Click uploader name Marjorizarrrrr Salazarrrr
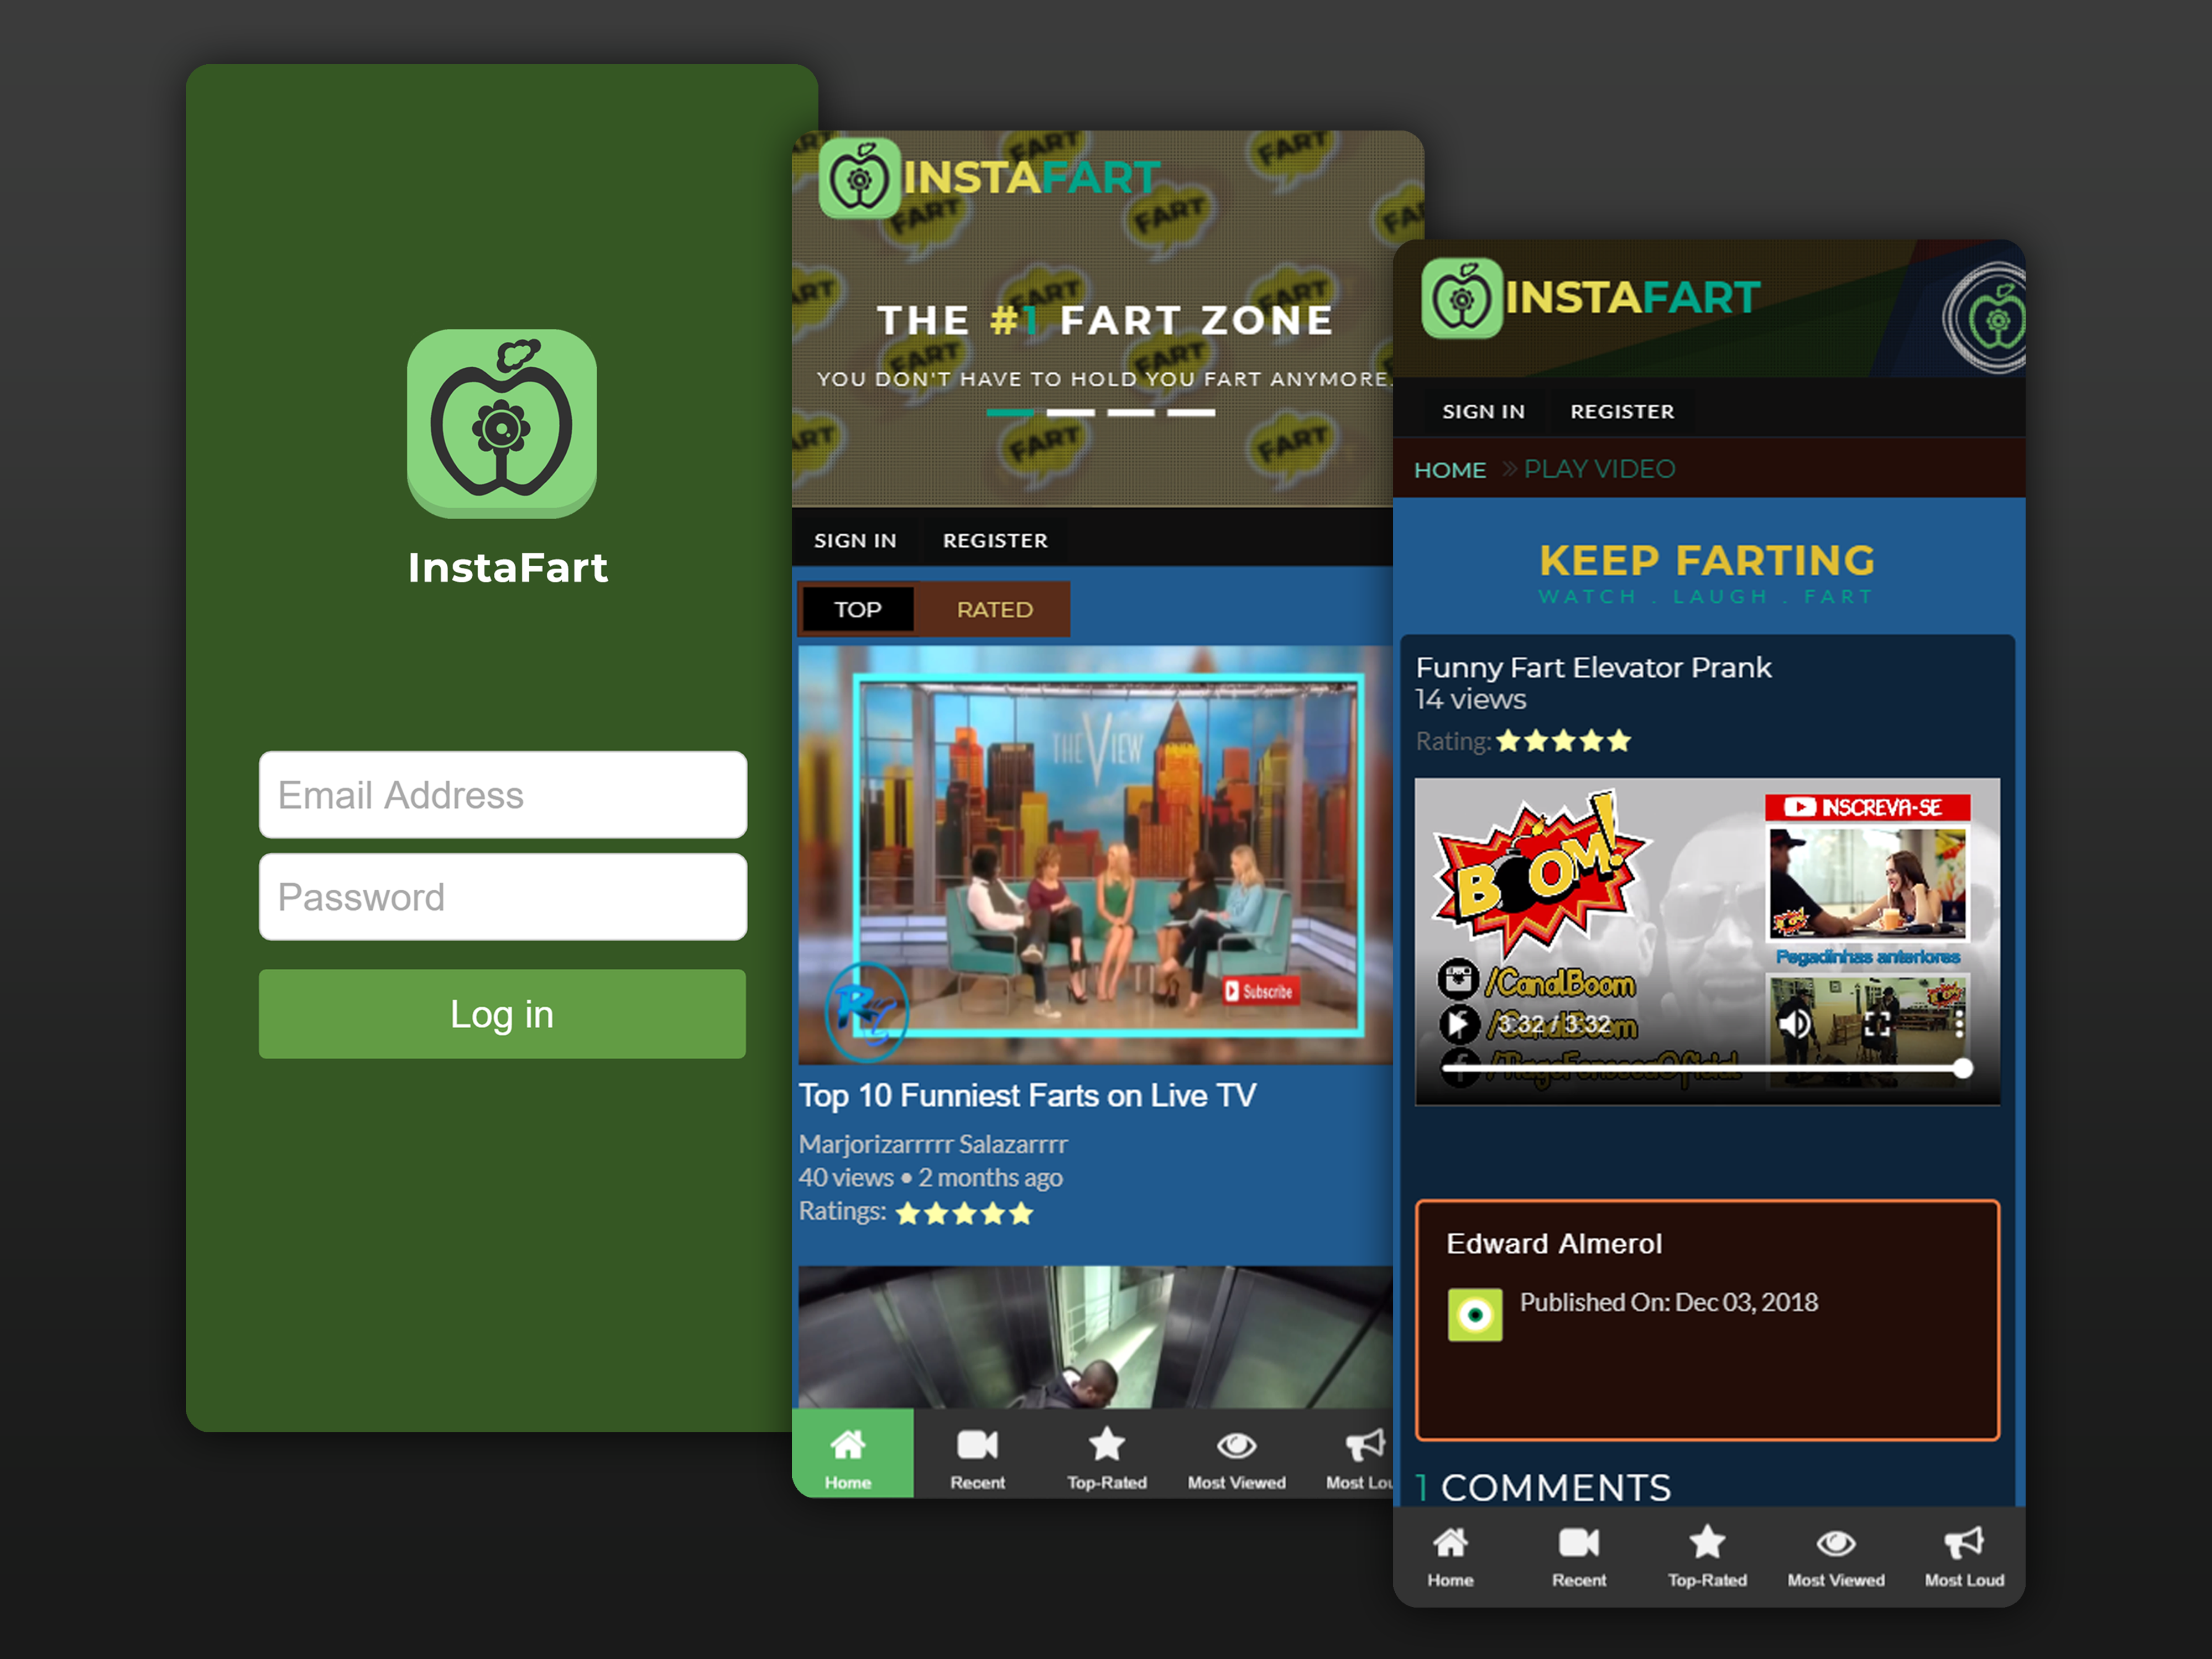This screenshot has height=1659, width=2212. [x=933, y=1144]
